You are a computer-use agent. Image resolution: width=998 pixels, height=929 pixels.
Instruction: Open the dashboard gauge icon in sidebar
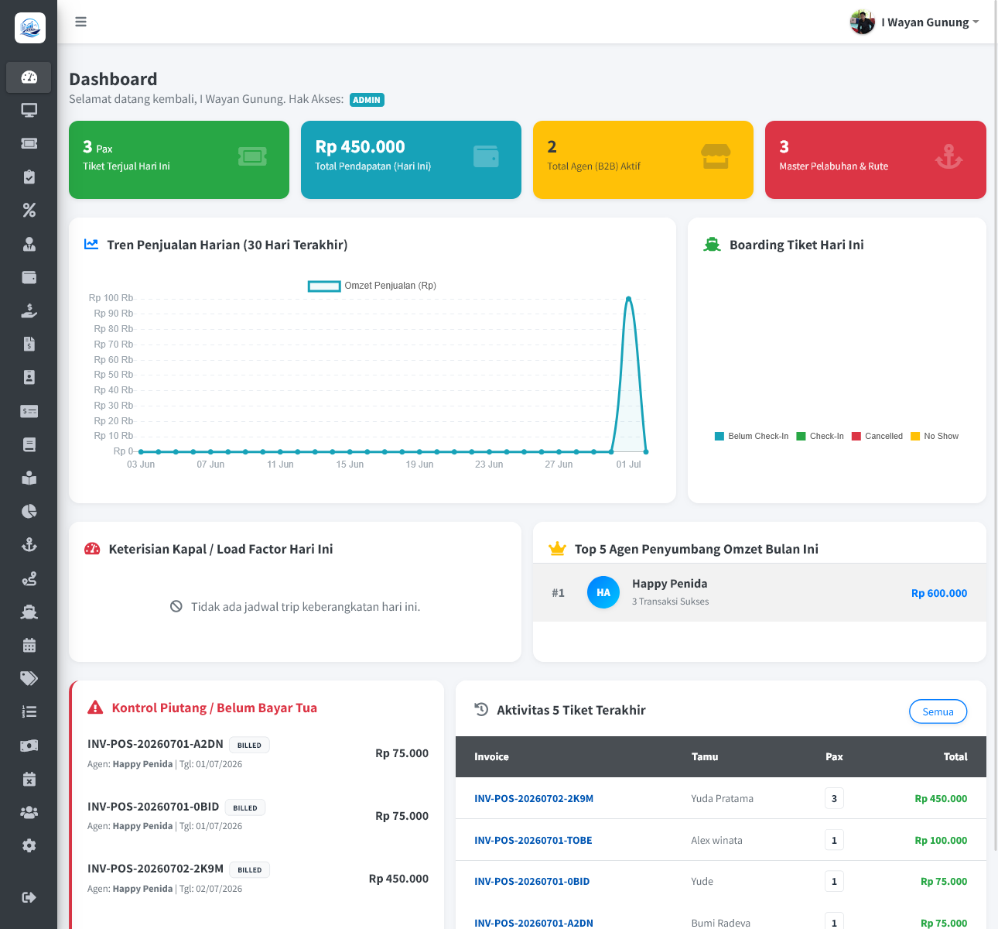pos(29,77)
